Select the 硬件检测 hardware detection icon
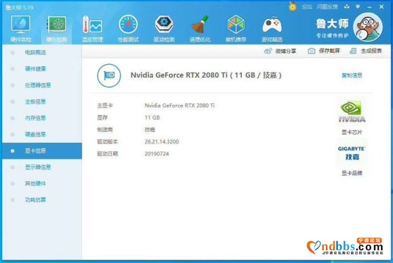Viewport: 393px width, 263px height. [x=57, y=29]
